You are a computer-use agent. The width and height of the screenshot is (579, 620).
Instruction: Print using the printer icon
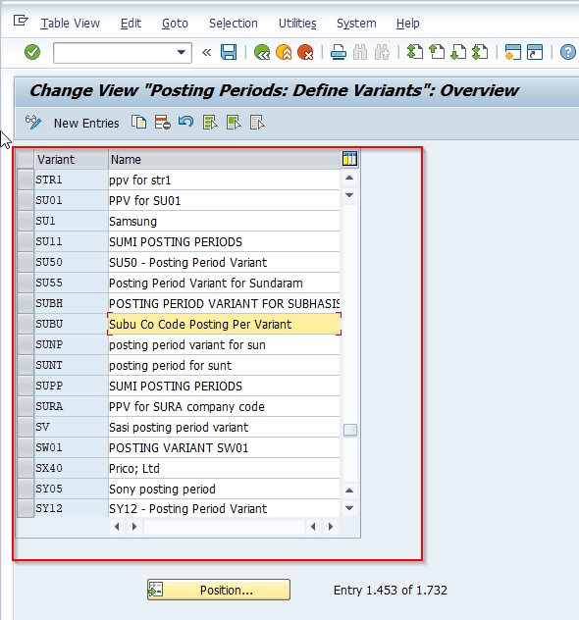[x=339, y=52]
